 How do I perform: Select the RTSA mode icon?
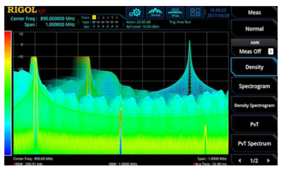pyautogui.click(x=175, y=12)
